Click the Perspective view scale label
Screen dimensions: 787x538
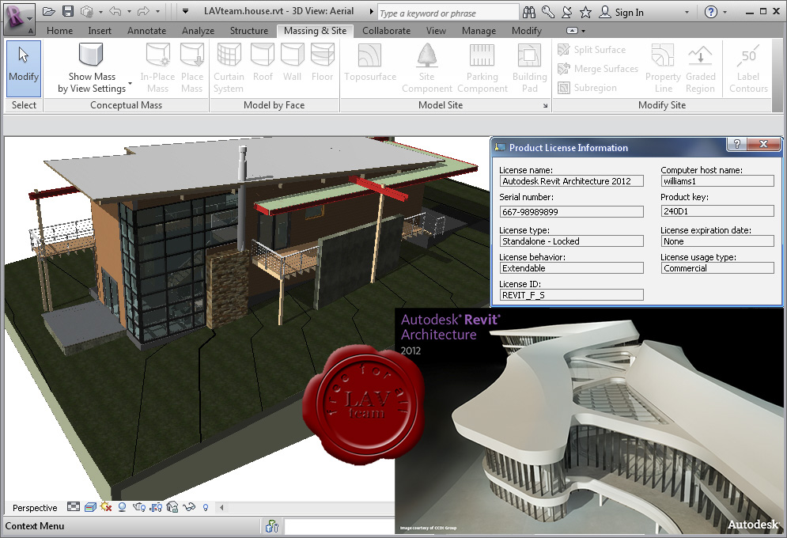coord(35,508)
